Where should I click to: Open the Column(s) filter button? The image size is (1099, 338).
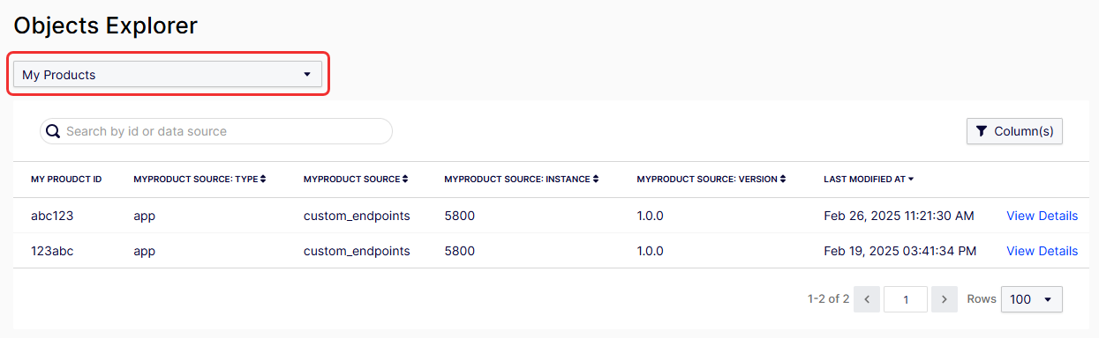[x=1014, y=131]
